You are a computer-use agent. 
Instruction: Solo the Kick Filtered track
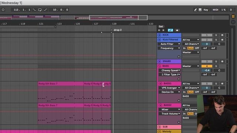pos(216,40)
